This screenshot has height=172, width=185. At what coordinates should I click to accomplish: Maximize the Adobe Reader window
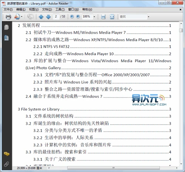click(x=169, y=3)
